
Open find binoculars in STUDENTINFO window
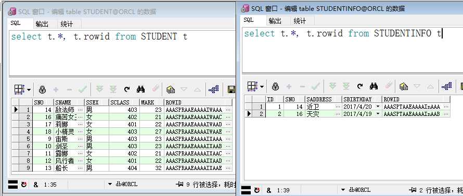click(374, 86)
